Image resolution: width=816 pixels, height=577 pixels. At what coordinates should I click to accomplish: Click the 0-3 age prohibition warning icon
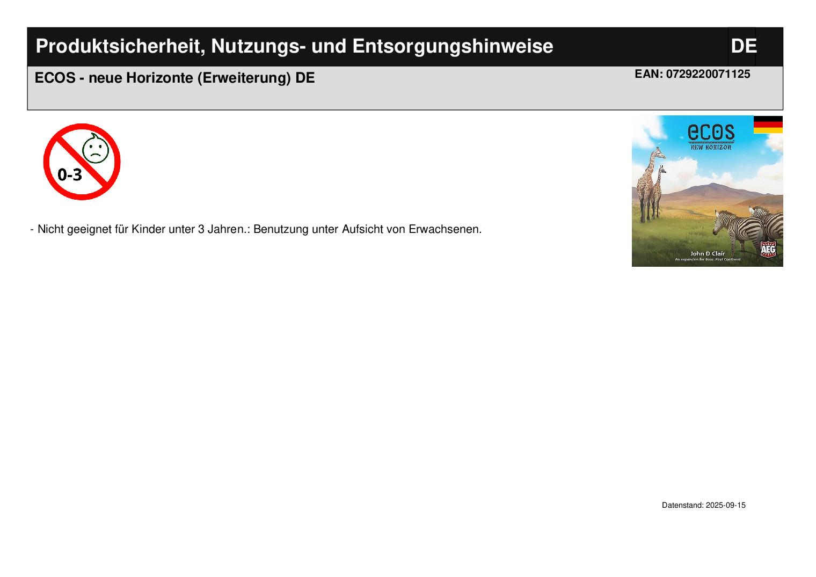82,162
